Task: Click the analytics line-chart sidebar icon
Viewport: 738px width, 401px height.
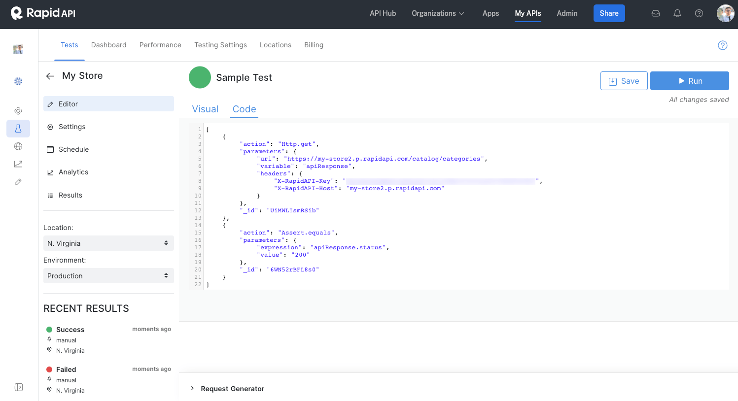Action: coord(18,164)
